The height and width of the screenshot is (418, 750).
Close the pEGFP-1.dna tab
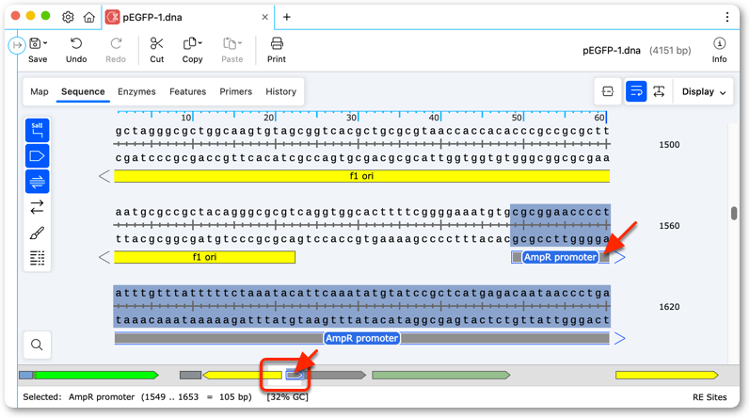point(264,17)
